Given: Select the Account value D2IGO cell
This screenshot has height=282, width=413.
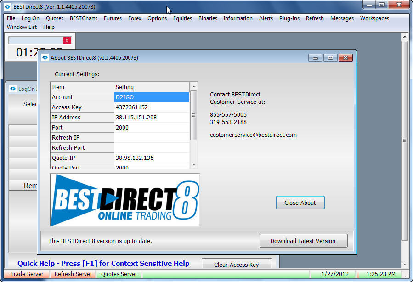Looking at the screenshot, I should click(152, 97).
